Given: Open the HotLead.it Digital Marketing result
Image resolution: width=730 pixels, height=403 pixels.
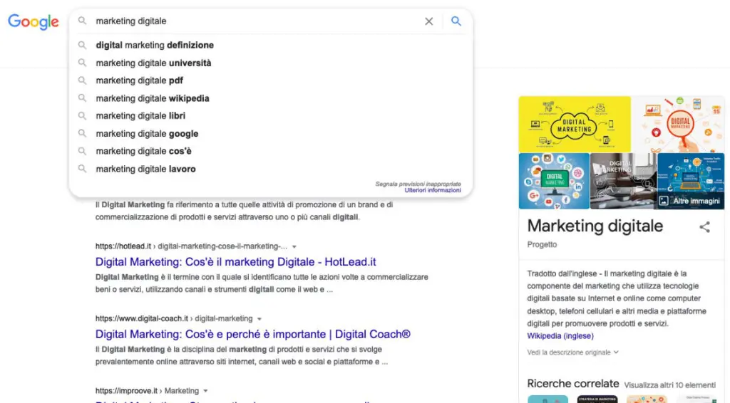Looking at the screenshot, I should coord(235,262).
